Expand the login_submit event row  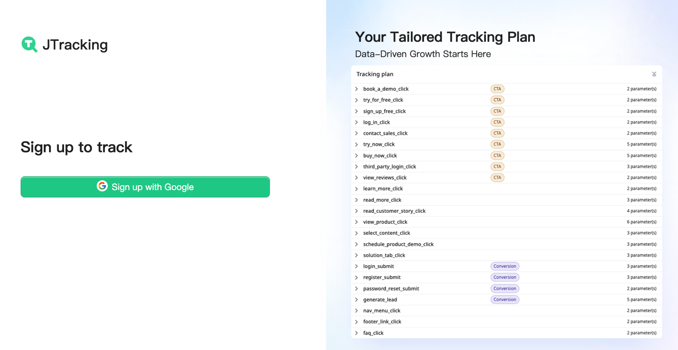[356, 266]
